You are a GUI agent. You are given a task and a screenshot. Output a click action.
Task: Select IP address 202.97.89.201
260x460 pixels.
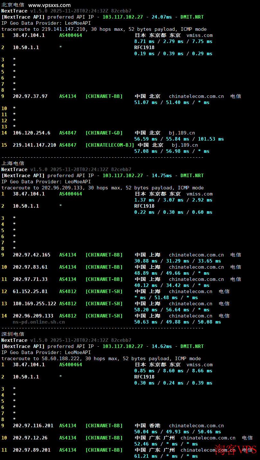(x=31, y=450)
